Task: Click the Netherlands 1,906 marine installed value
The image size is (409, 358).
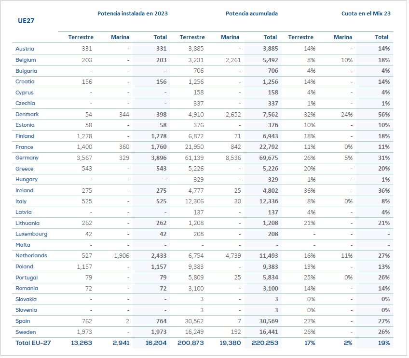Action: 121,255
